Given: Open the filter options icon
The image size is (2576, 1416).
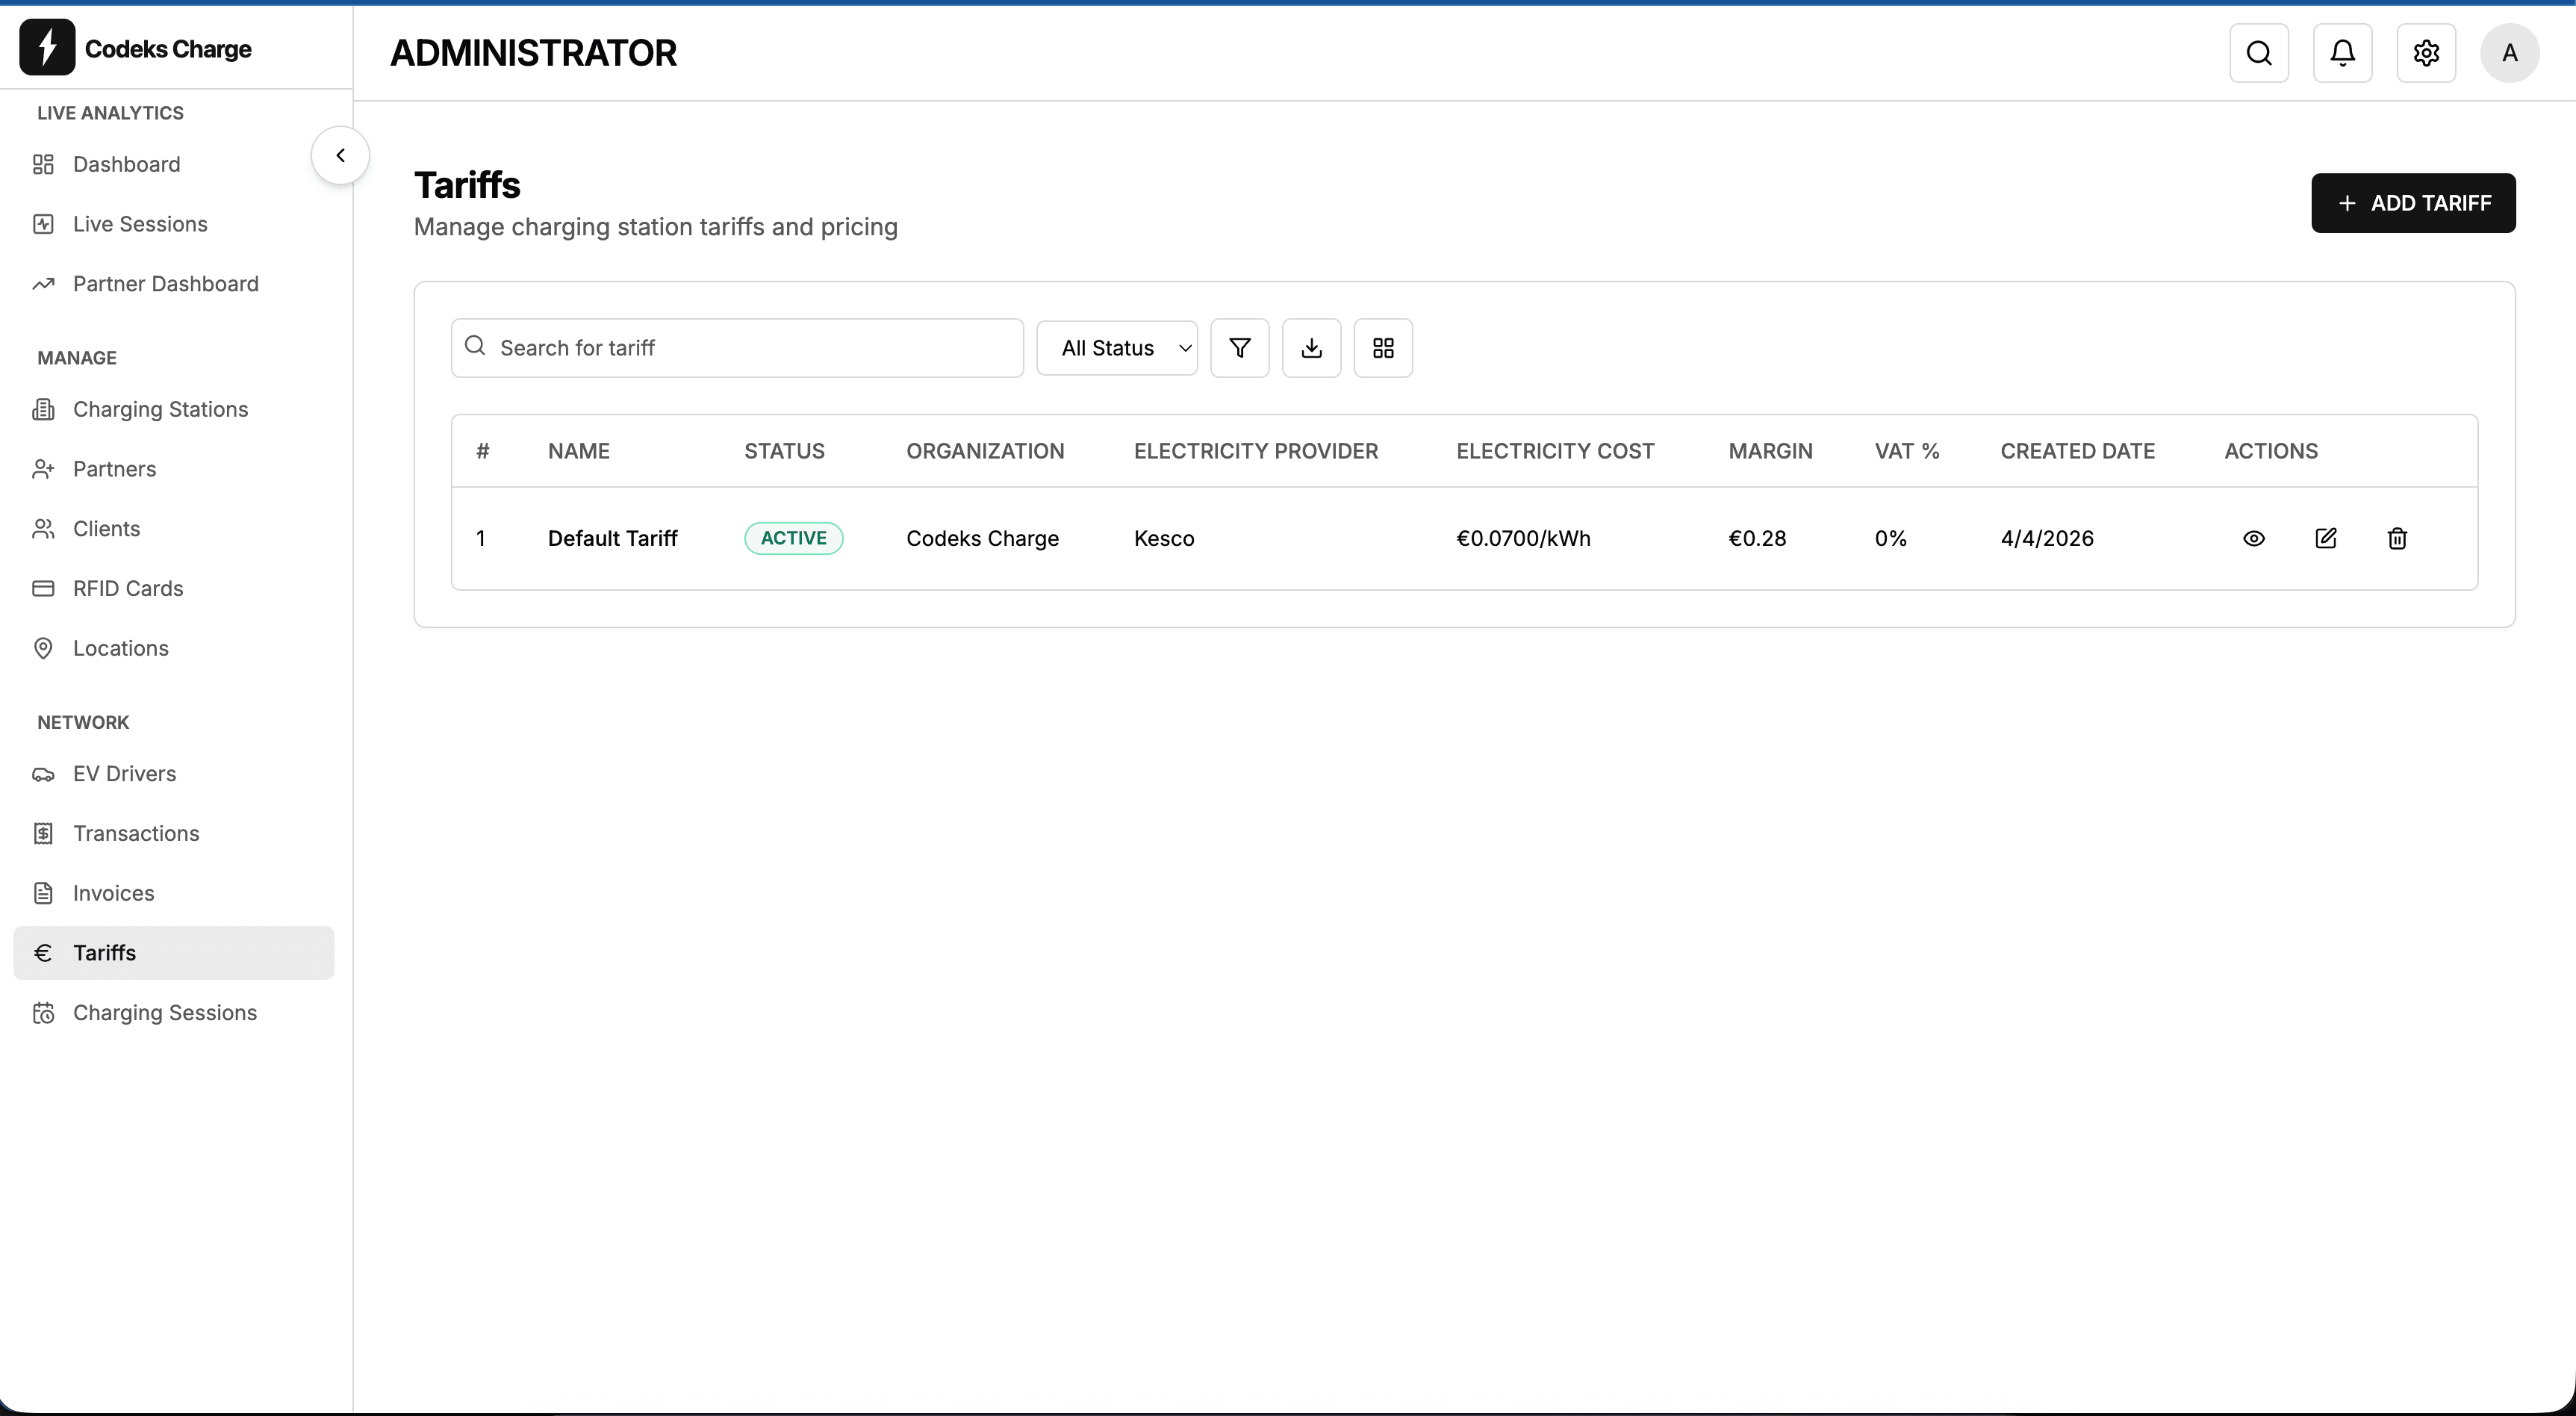Looking at the screenshot, I should (x=1239, y=347).
